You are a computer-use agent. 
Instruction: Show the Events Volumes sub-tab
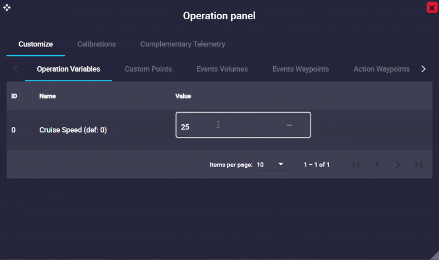coord(222,70)
